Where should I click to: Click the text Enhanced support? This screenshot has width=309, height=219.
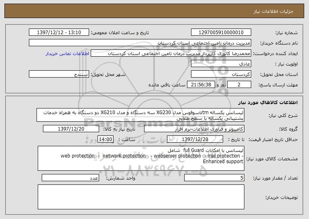tap(223, 162)
